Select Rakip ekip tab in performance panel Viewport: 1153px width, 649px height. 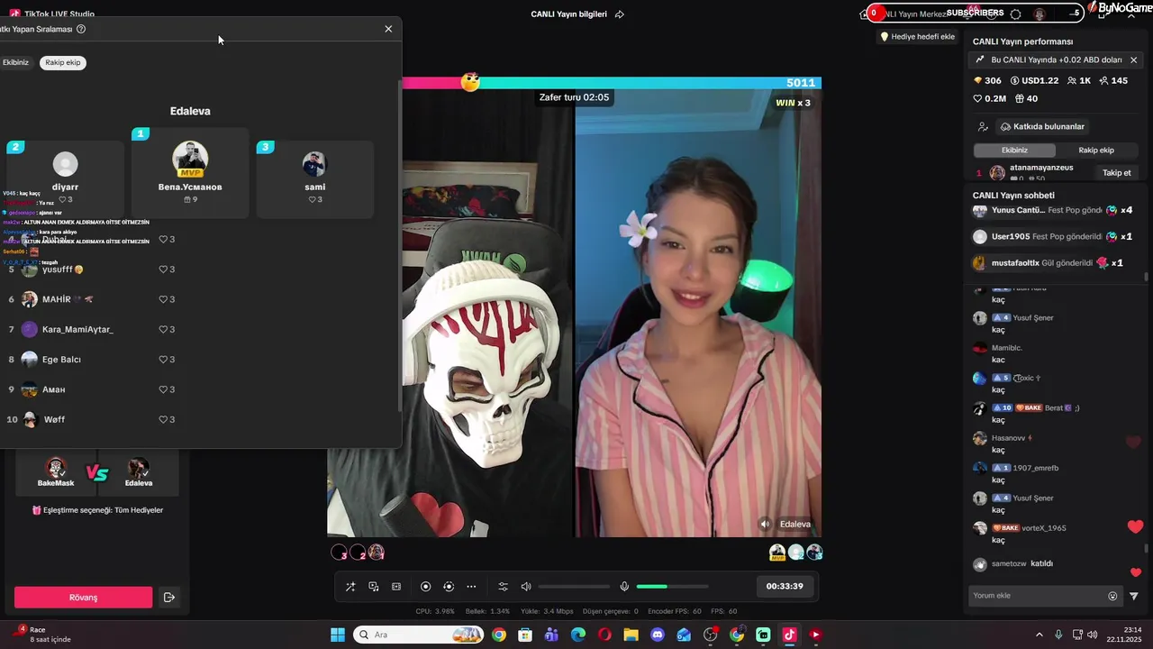click(x=1096, y=151)
